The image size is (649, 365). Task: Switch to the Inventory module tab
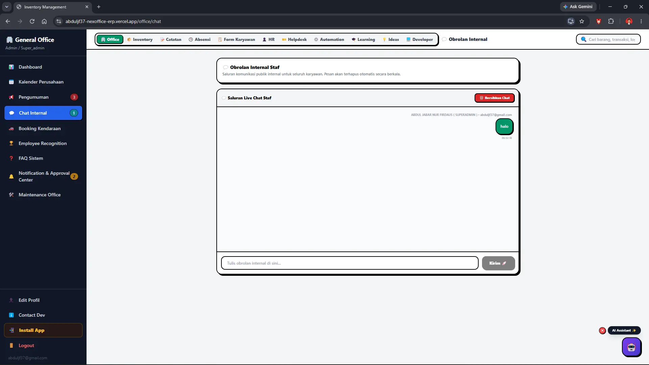[x=140, y=40]
